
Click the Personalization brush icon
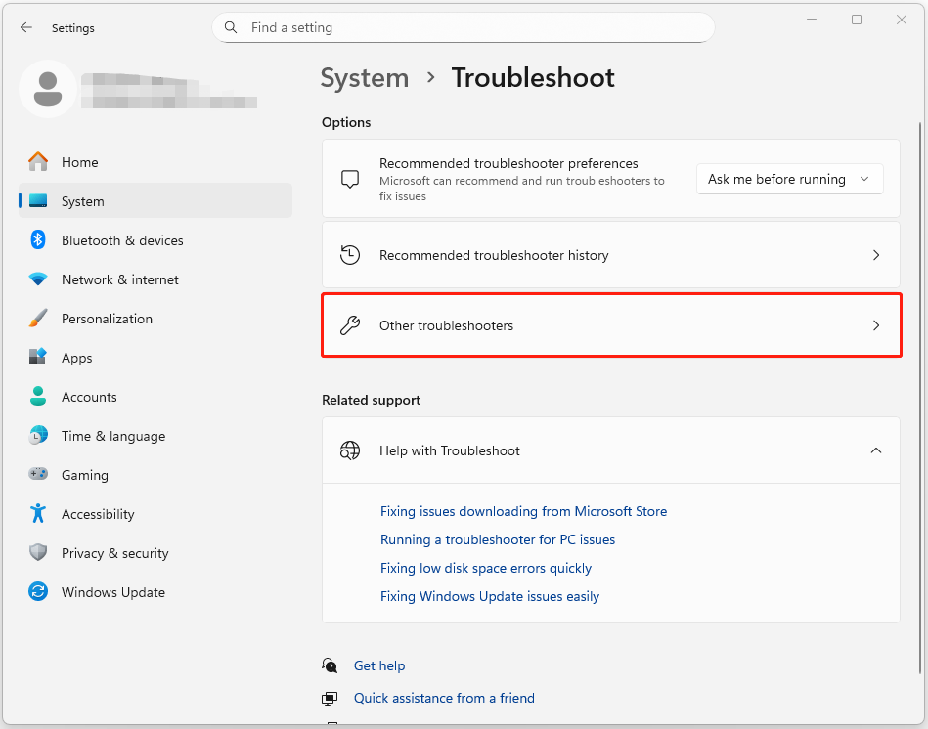click(x=37, y=318)
